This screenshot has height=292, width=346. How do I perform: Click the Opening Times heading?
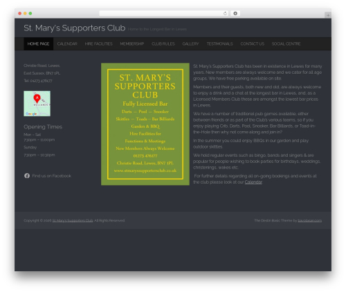pos(43,127)
